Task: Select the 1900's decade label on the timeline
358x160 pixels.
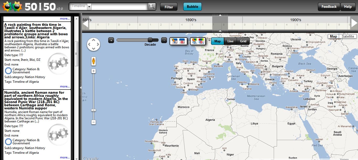Action: coord(296,20)
